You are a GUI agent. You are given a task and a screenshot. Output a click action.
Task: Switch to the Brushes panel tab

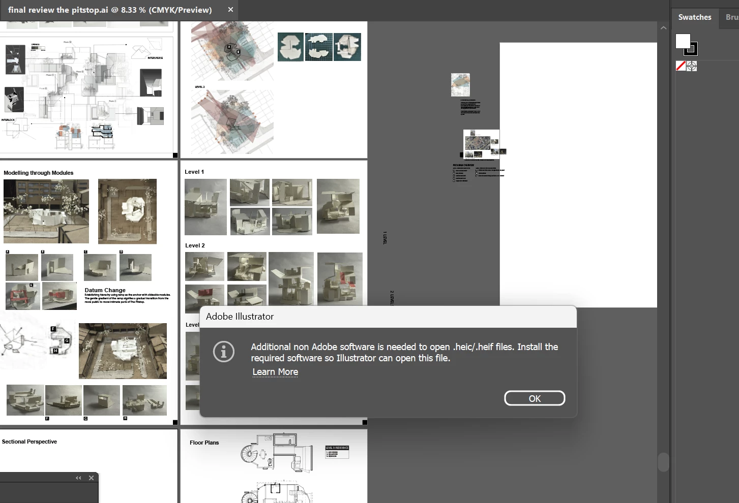click(x=731, y=17)
